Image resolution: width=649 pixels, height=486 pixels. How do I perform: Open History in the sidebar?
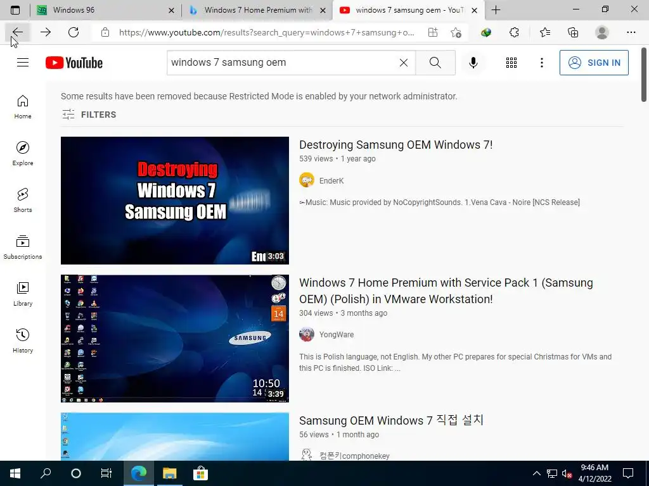pyautogui.click(x=23, y=340)
